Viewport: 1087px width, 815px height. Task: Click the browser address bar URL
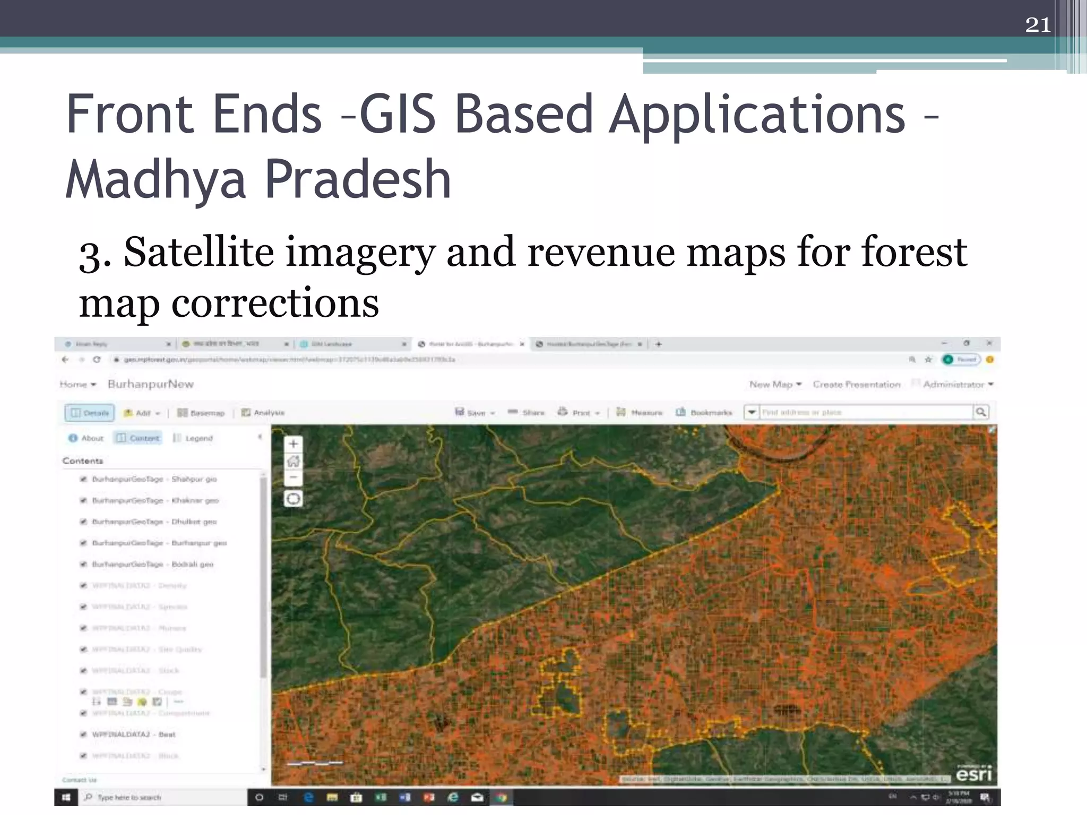tap(289, 359)
